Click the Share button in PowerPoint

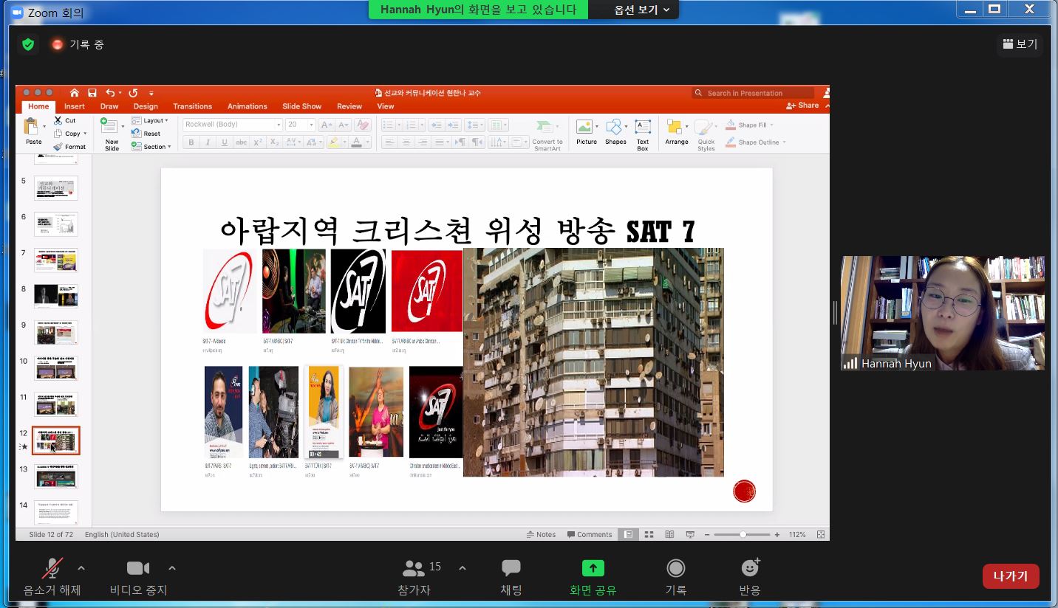pyautogui.click(x=803, y=106)
